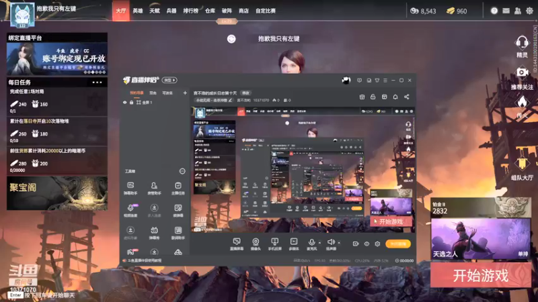Open the 主播任务 streamer tasks tool
Screen dimensions: 538x302
(x=178, y=189)
